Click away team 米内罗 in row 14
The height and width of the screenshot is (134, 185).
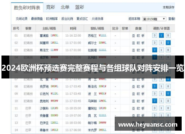click(92, 130)
